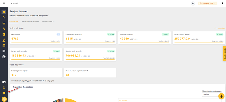
Task: Switch to Anniversaires J-7 tab
Action: (48, 22)
